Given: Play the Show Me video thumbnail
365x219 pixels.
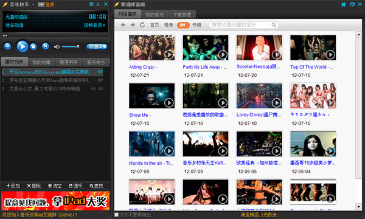Looking at the screenshot, I should coord(151,96).
